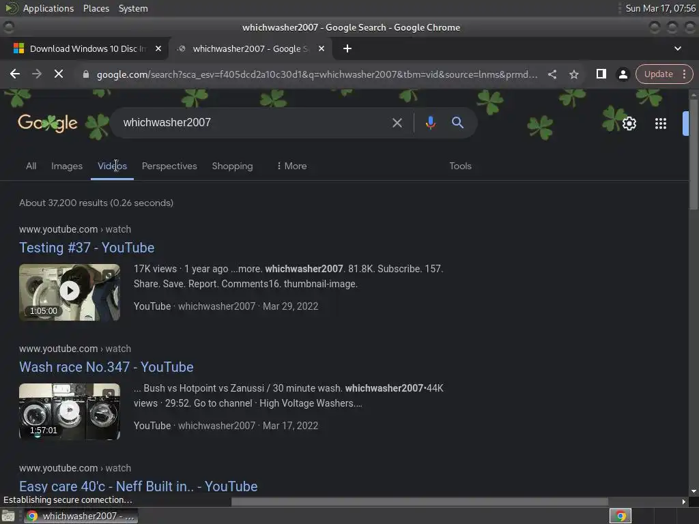Close the Download Windows 10 Disc tab
699x524 pixels.
(158, 48)
